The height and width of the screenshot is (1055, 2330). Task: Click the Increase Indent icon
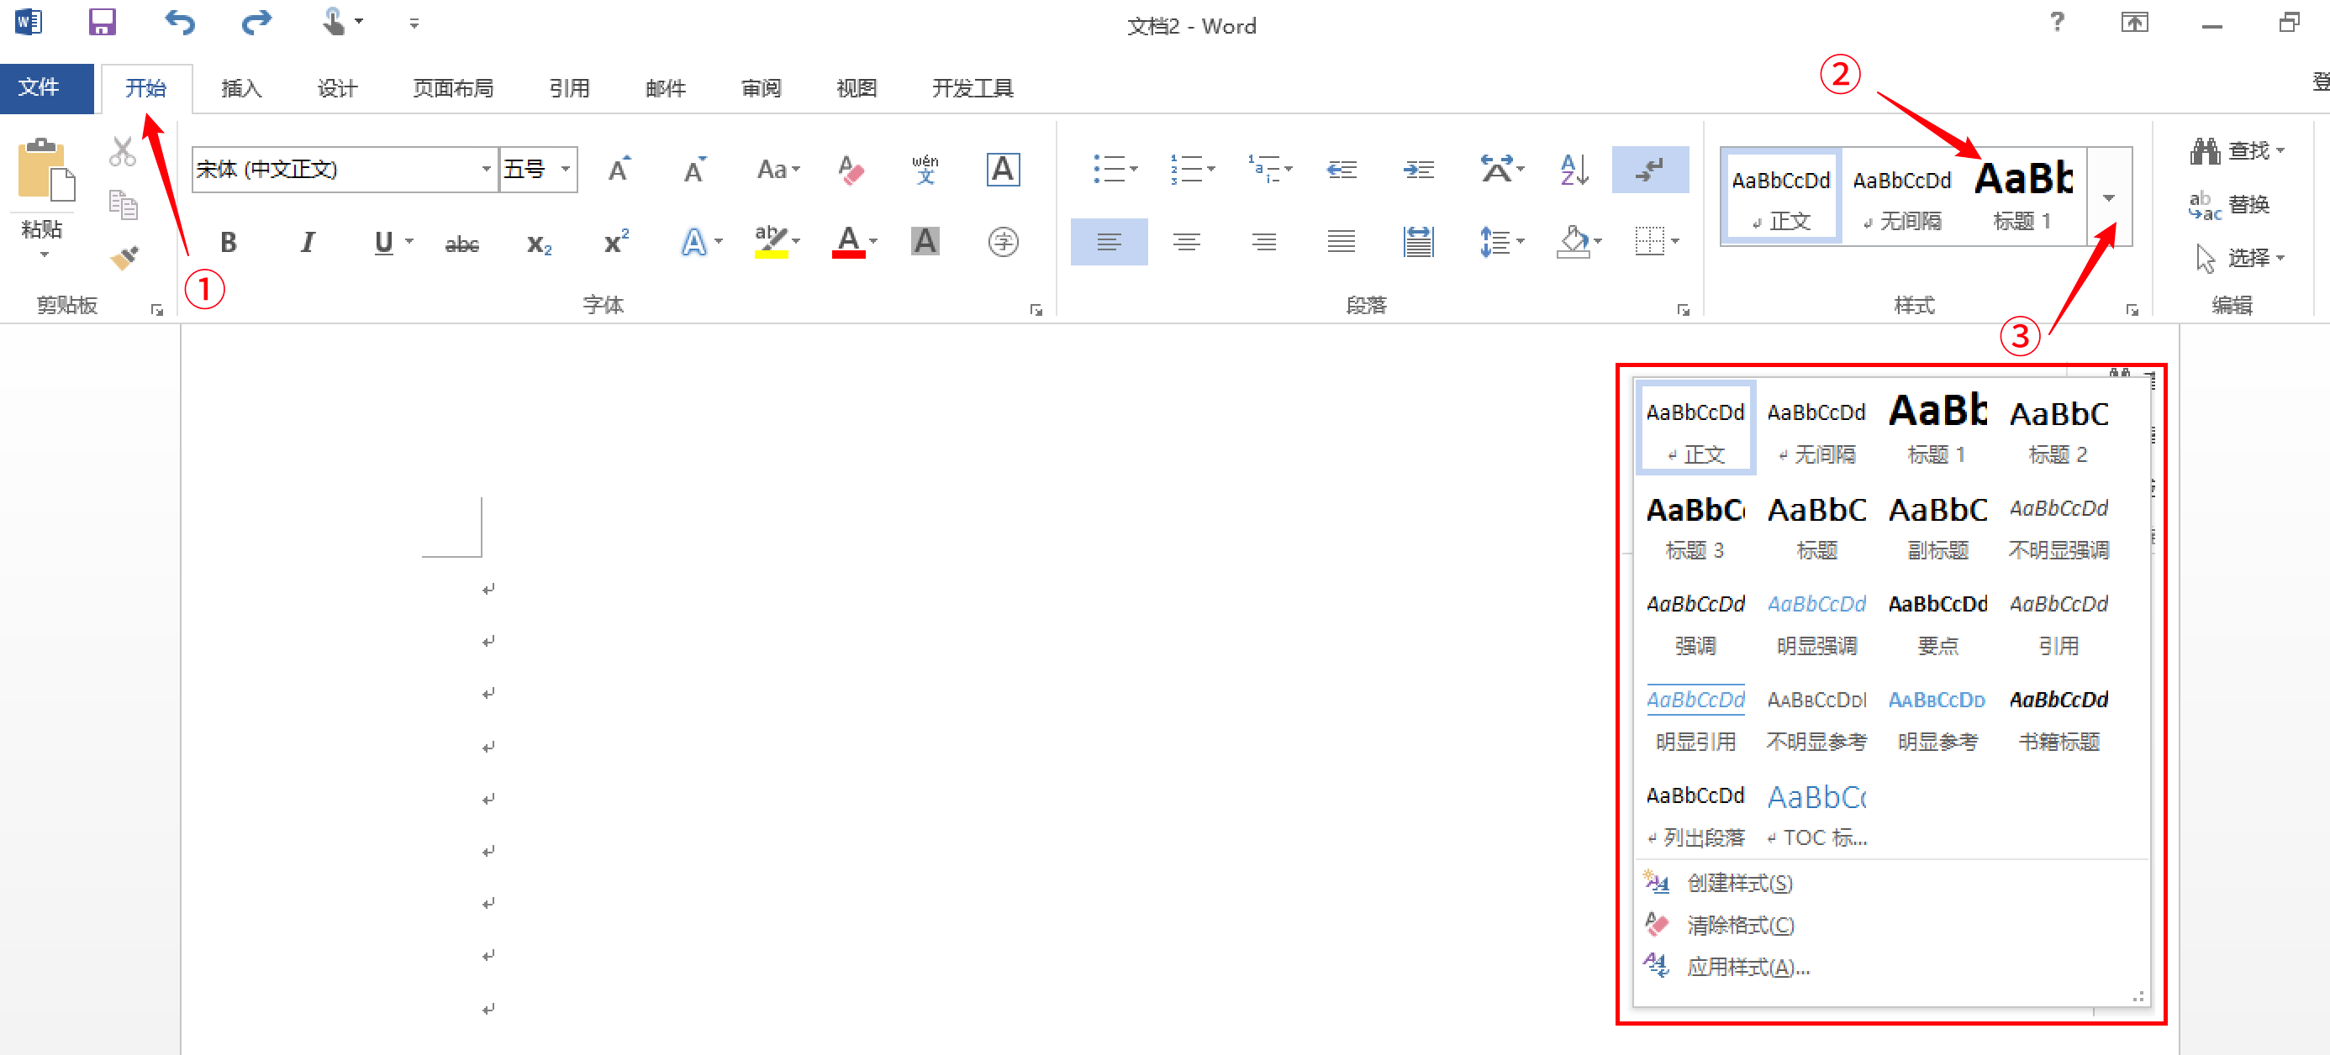pos(1417,169)
